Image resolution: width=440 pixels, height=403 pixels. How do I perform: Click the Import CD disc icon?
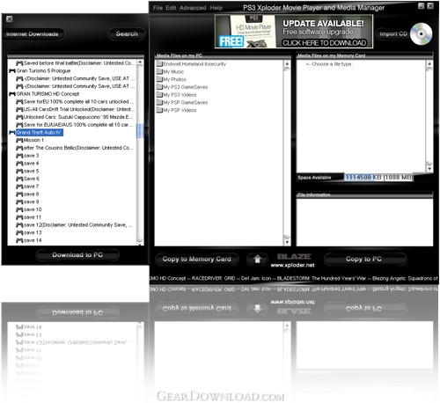pyautogui.click(x=422, y=34)
